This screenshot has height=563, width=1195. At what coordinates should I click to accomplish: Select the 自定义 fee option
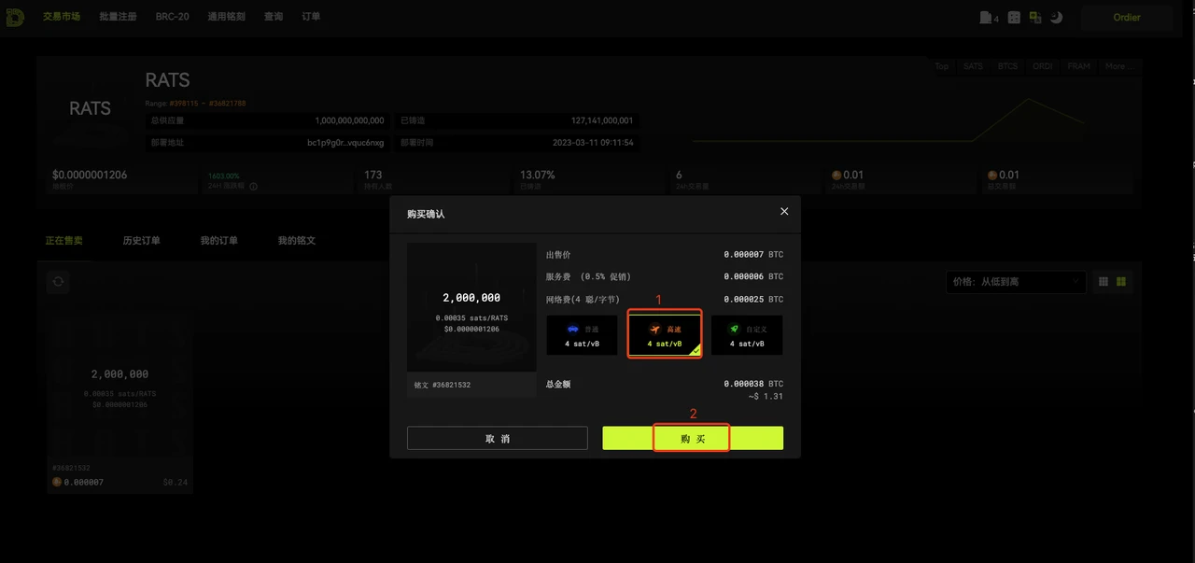coord(747,335)
